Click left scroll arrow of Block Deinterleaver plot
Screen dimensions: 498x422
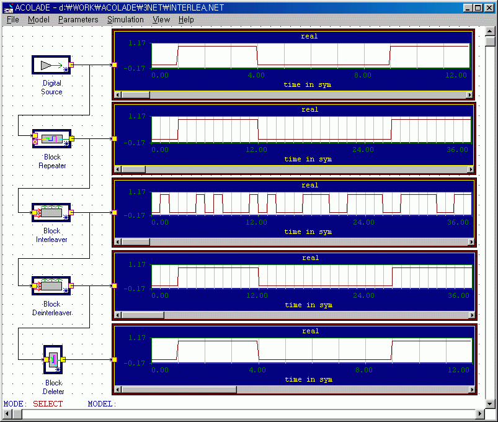[117, 315]
